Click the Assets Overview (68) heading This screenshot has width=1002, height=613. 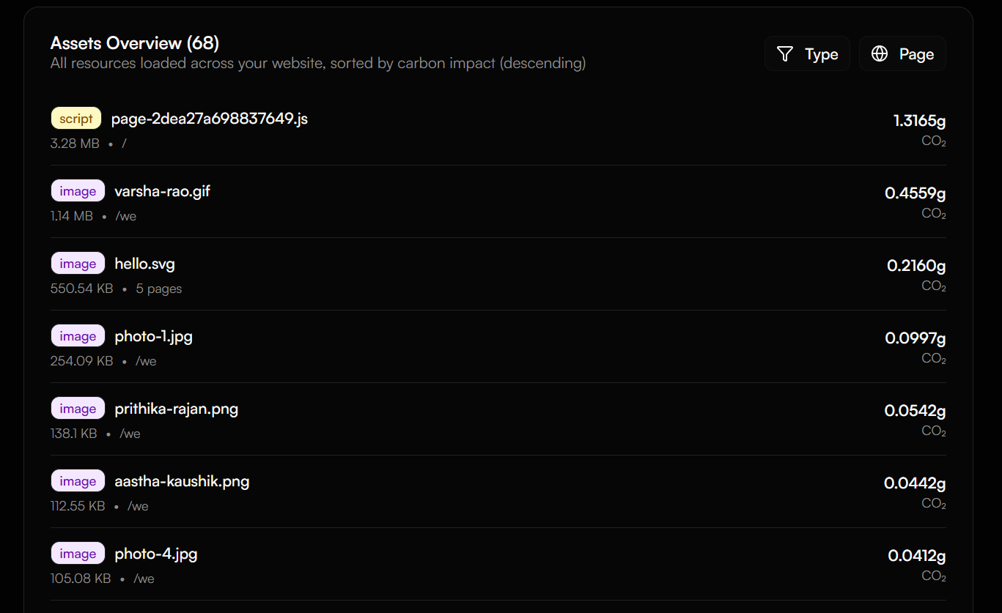point(135,43)
